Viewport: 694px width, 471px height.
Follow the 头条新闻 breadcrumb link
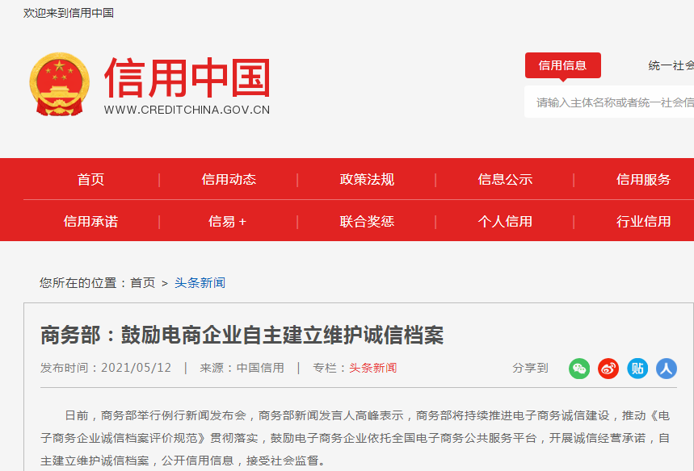pyautogui.click(x=200, y=283)
